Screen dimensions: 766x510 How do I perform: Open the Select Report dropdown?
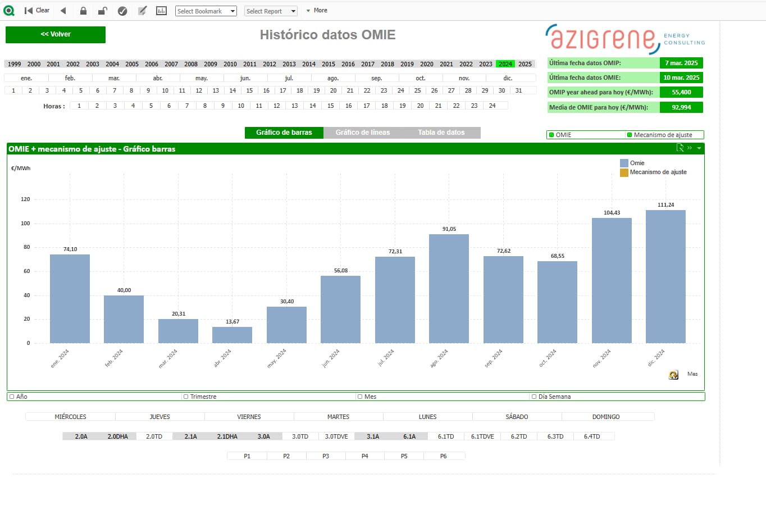pyautogui.click(x=271, y=11)
